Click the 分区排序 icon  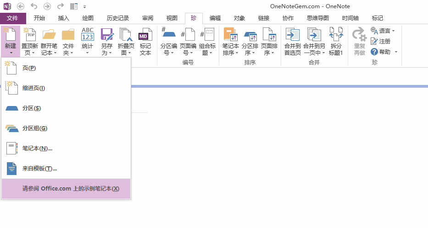click(250, 36)
